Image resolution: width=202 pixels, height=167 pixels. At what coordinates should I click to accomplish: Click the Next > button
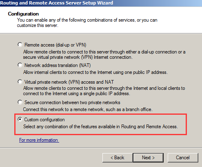point(148,158)
